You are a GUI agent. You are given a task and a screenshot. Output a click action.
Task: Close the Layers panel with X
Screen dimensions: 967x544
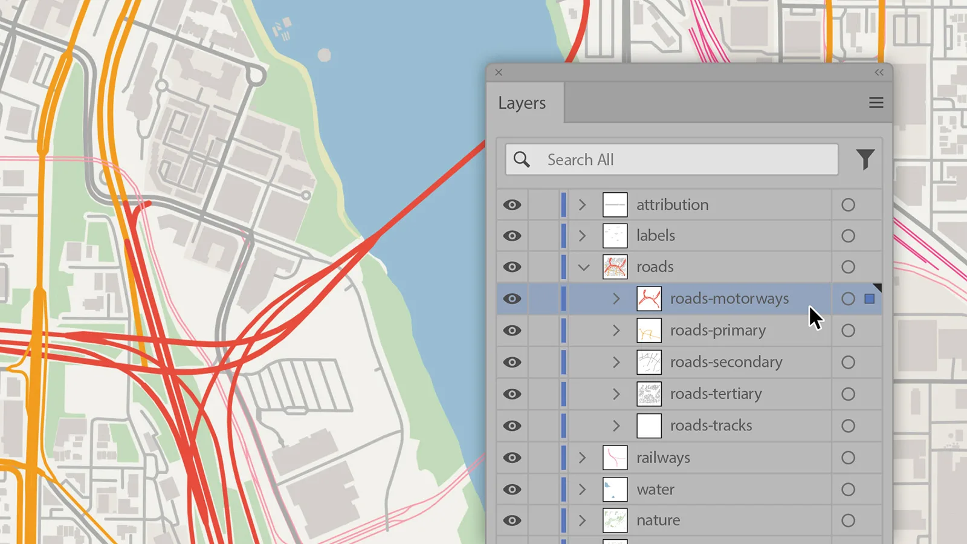click(x=499, y=73)
